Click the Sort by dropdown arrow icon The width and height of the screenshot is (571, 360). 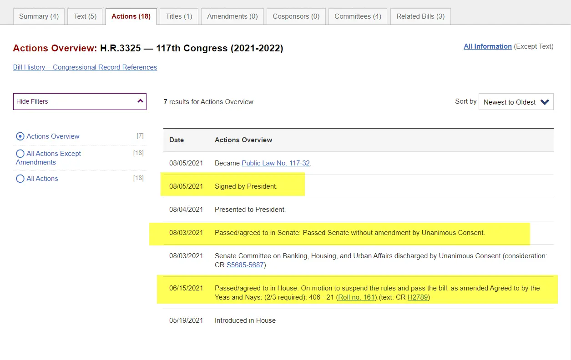click(x=545, y=102)
